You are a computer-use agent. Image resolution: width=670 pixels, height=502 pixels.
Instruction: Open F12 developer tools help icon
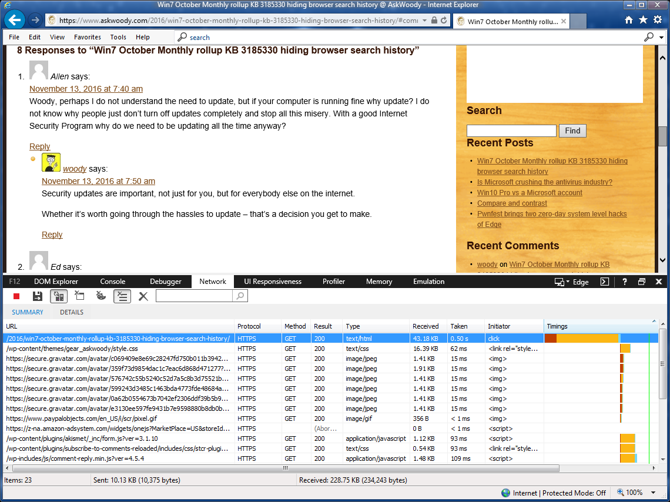tap(625, 282)
